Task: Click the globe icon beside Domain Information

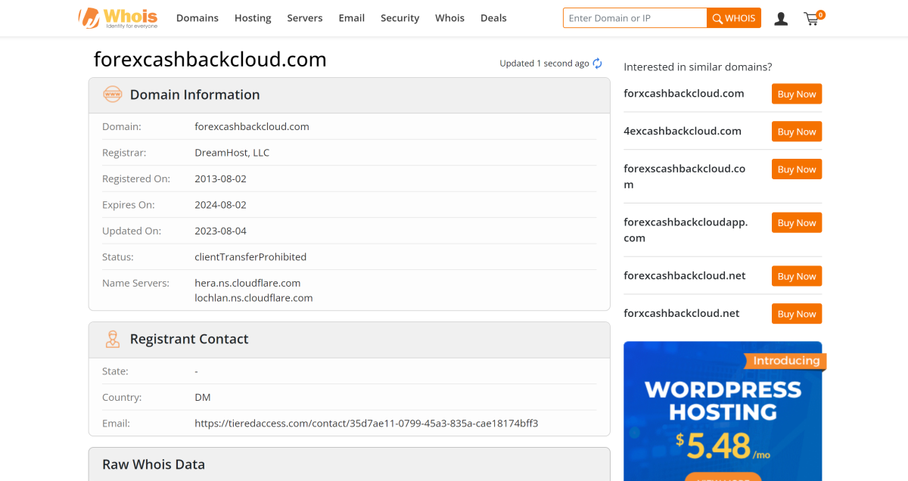Action: [112, 95]
